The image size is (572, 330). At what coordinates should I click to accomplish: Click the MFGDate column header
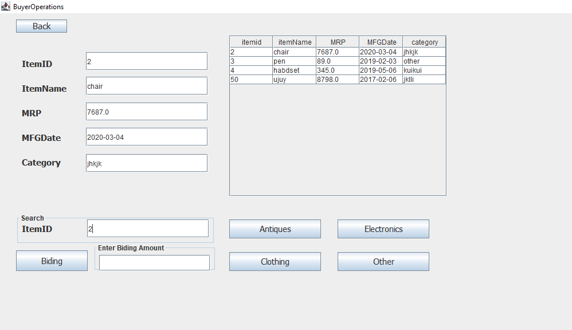[381, 42]
